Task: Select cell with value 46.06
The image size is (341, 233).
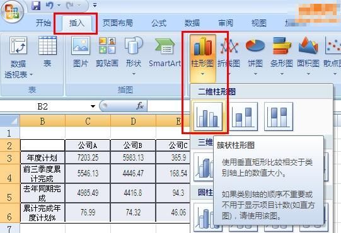Action: point(173,213)
